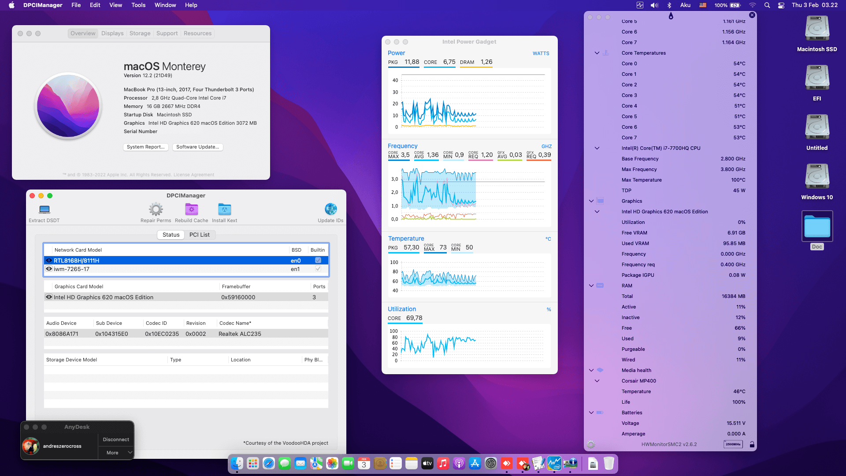Collapse the Core Temperatures group
846x476 pixels.
point(597,53)
